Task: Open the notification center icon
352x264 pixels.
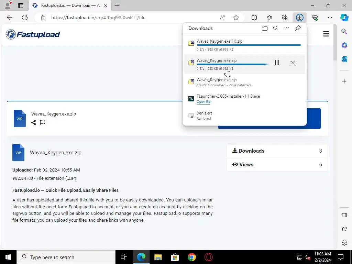Action: (341, 257)
